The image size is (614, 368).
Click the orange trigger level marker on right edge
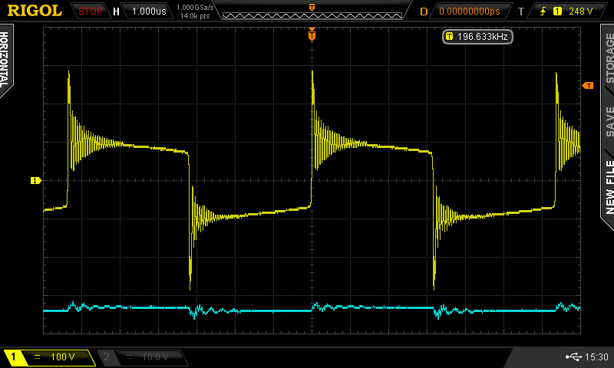point(588,85)
